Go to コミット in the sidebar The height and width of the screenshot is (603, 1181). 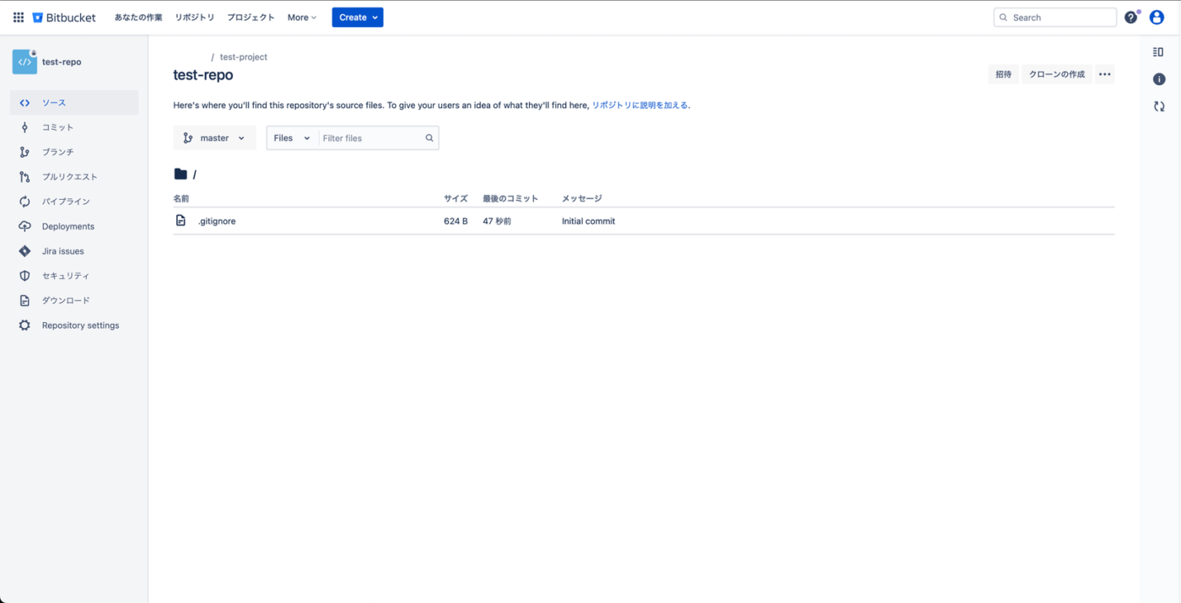(x=57, y=127)
